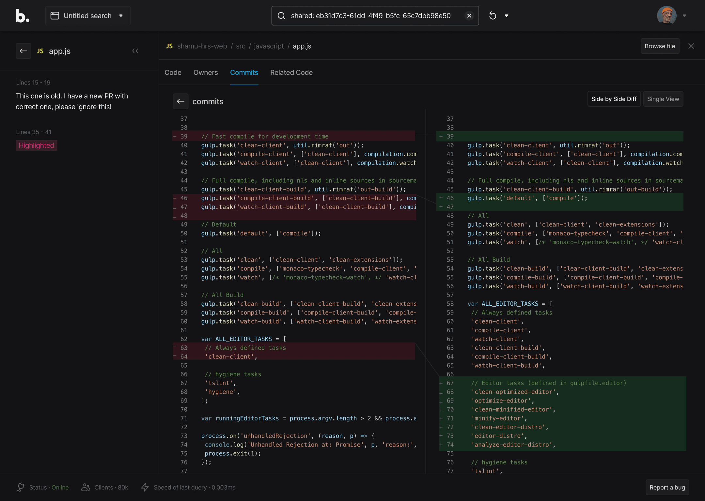This screenshot has height=501, width=705.
Task: Click the search history refresh icon
Action: coord(493,16)
